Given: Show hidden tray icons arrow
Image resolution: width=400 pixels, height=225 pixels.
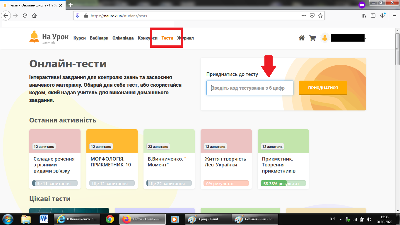Looking at the screenshot, I should (340, 219).
